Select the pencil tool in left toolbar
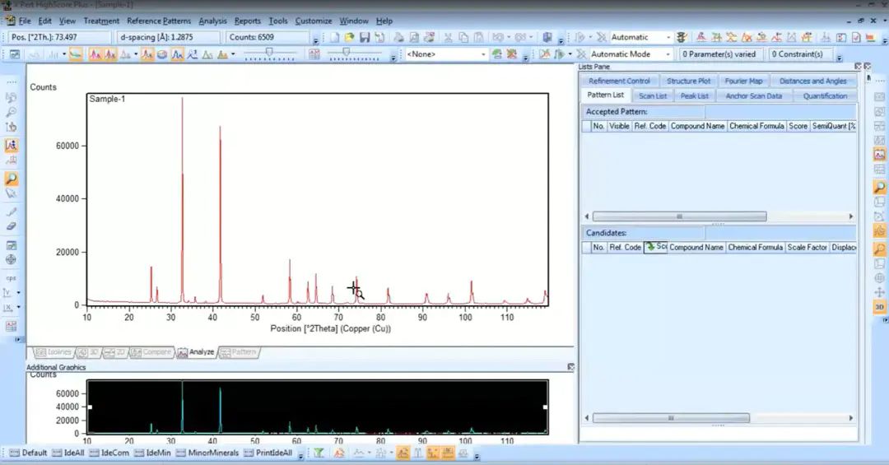The height and width of the screenshot is (465, 889). [x=12, y=211]
